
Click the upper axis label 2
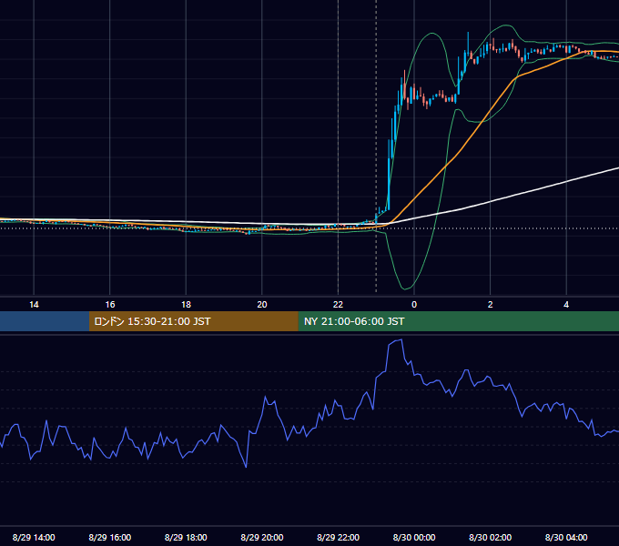coord(491,305)
